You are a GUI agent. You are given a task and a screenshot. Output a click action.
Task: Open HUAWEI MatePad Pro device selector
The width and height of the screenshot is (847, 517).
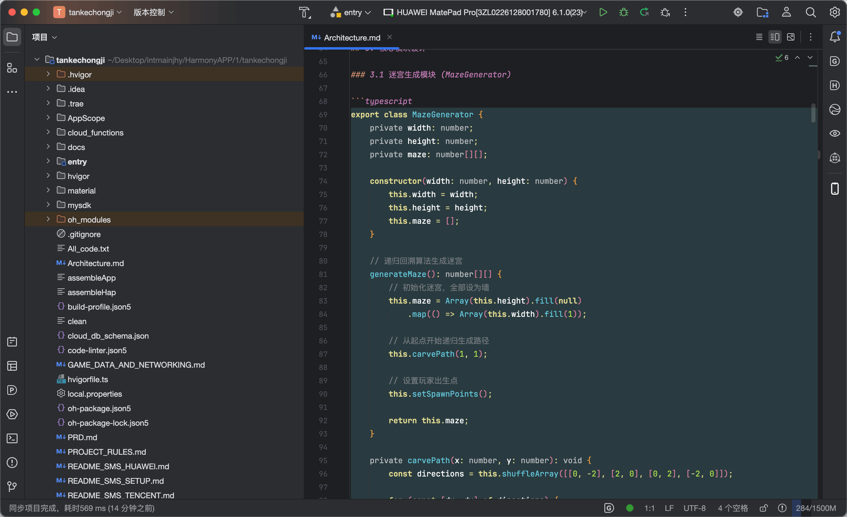click(x=486, y=12)
